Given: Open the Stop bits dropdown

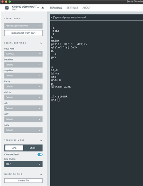Looking at the screenshot, I should coord(24,76).
